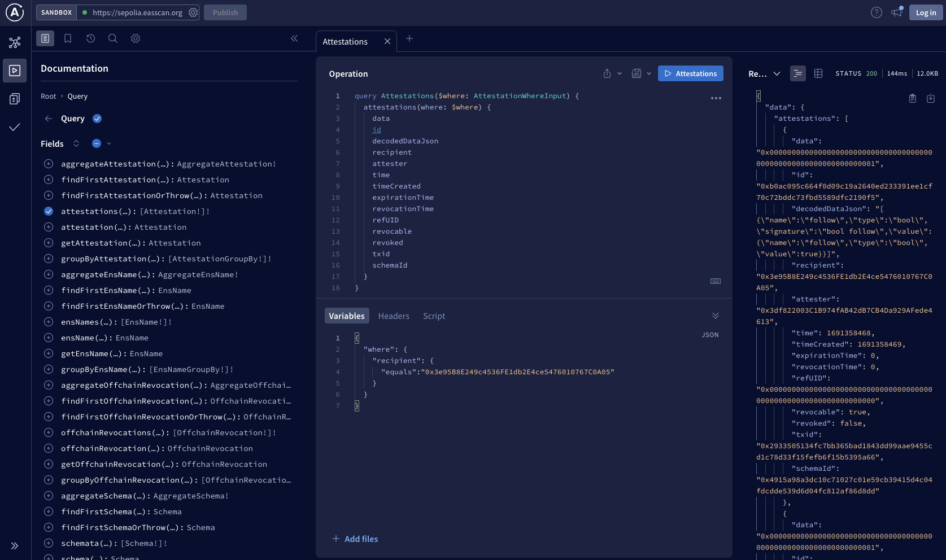Open the Documentation panel icon
This screenshot has height=560, width=946.
point(45,38)
